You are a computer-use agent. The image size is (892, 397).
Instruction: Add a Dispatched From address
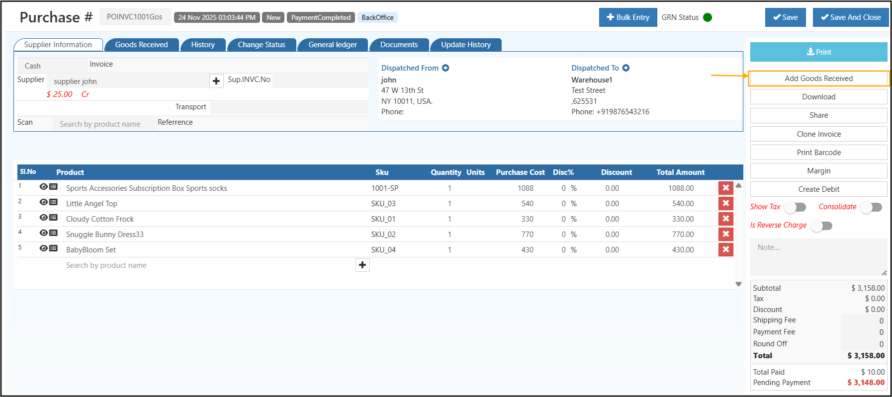tap(446, 68)
